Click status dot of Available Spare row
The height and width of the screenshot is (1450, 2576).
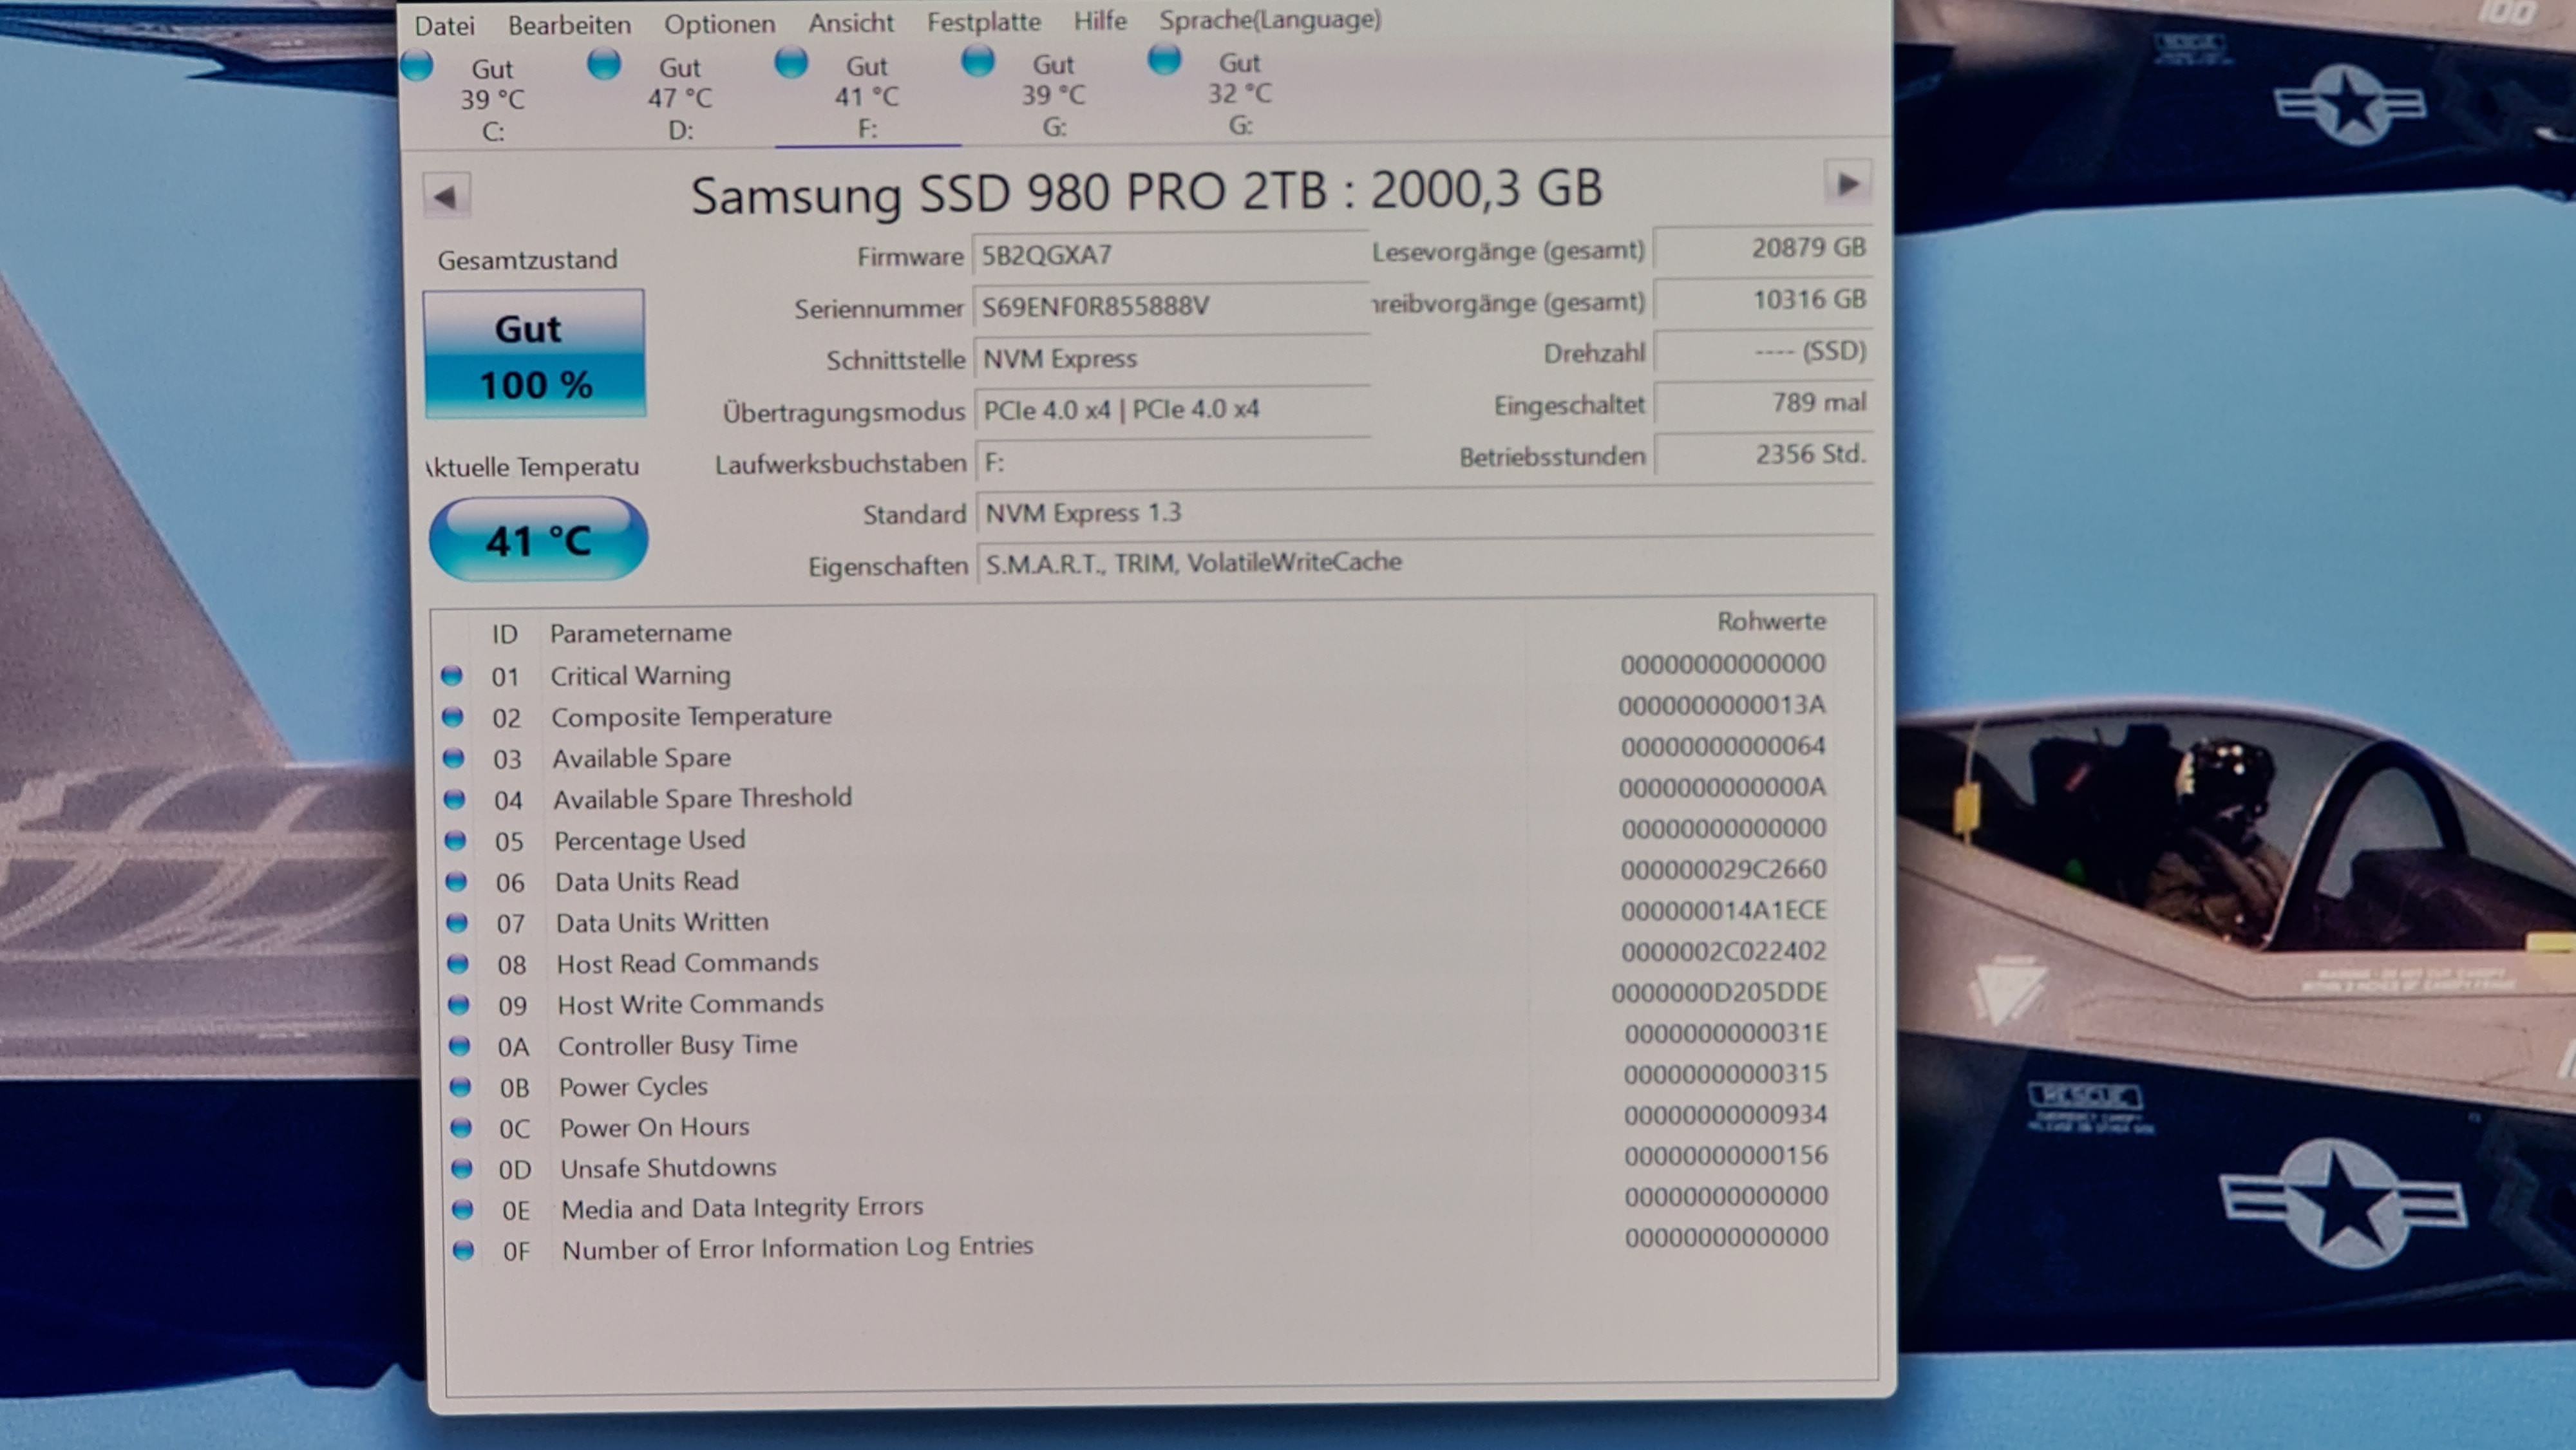tap(454, 758)
